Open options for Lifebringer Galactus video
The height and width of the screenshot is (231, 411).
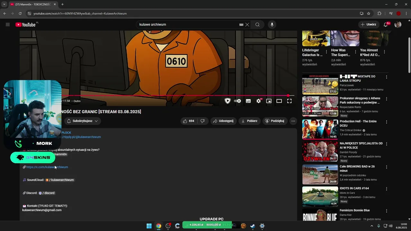[x=327, y=52]
